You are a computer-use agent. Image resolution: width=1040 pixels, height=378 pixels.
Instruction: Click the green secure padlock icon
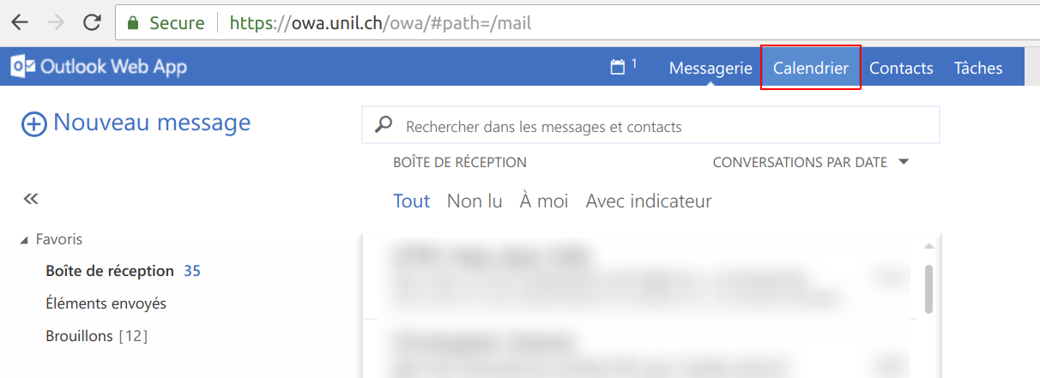(x=133, y=23)
